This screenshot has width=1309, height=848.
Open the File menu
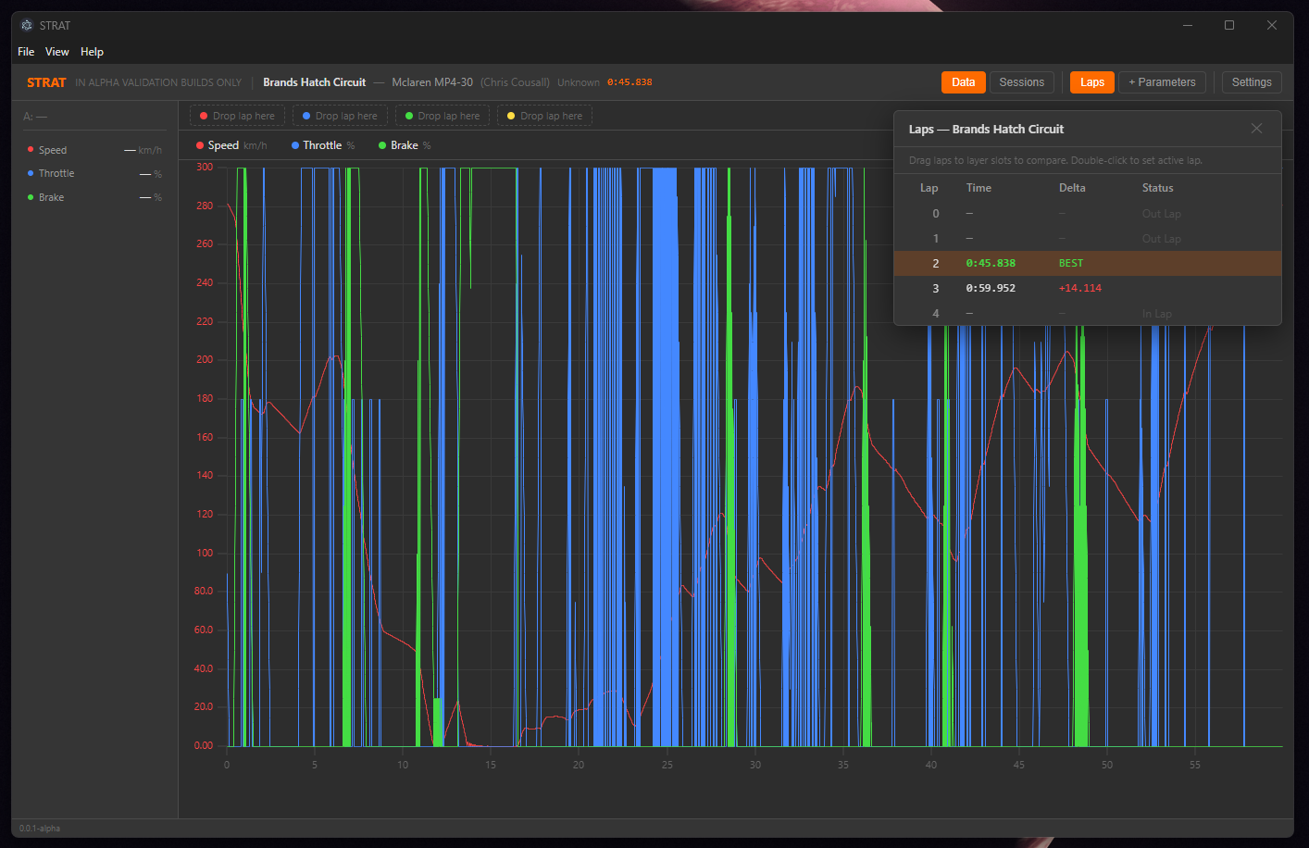point(26,52)
